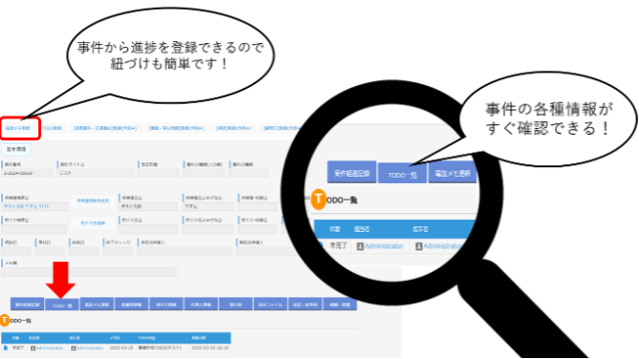Click the magnified user icon beside right Administrator

(419, 246)
